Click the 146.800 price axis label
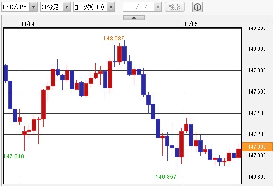 (x=257, y=177)
